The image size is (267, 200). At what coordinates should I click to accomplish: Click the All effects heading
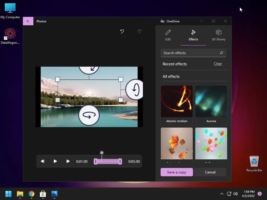(x=171, y=77)
